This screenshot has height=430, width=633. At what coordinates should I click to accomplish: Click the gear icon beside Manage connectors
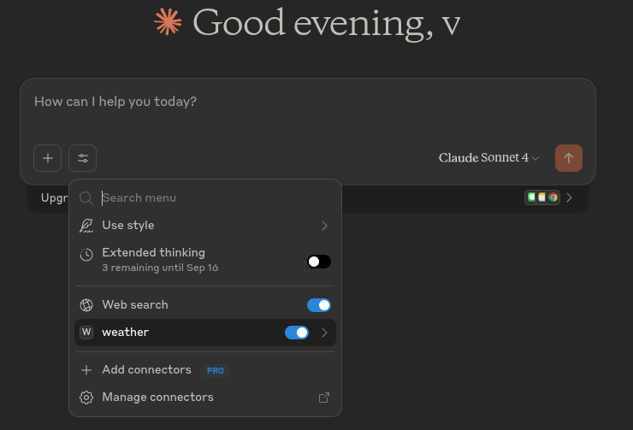coord(86,398)
